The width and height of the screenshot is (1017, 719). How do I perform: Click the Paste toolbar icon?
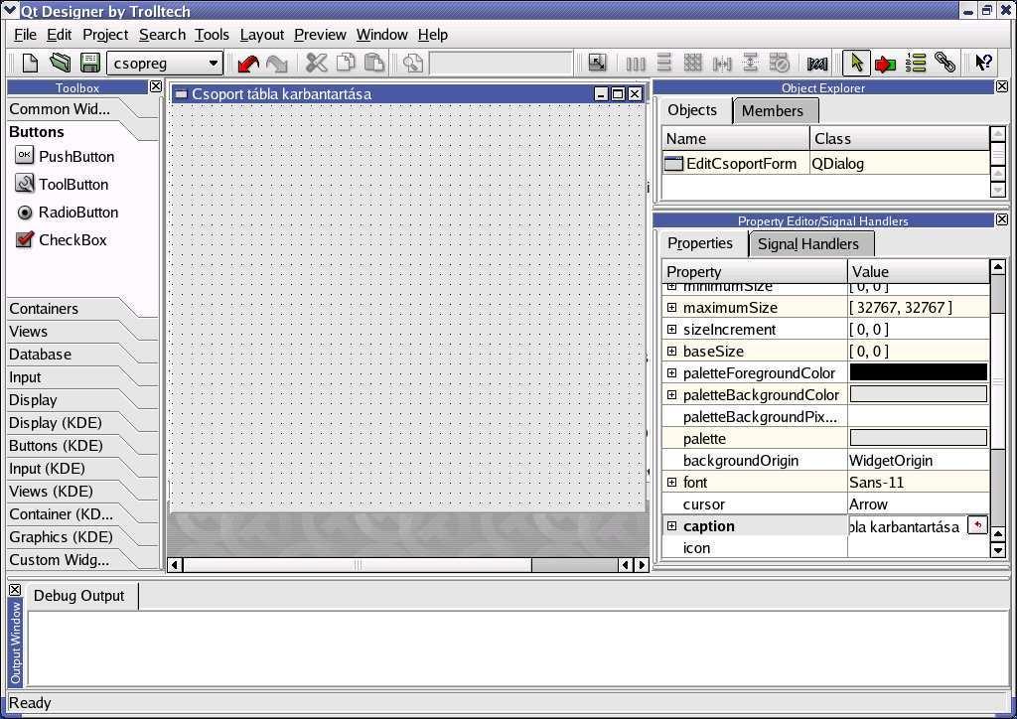(x=374, y=63)
